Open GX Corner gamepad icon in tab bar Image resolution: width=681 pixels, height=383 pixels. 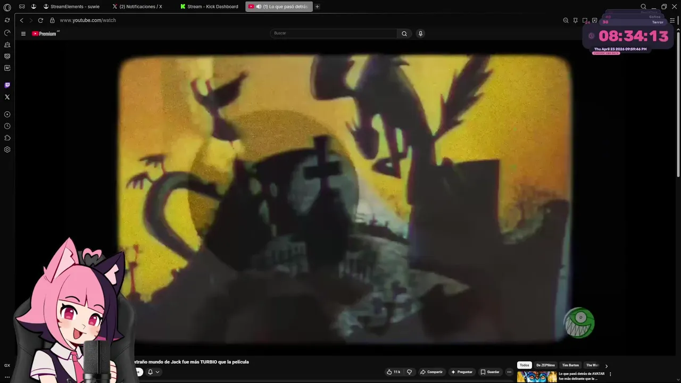point(22,6)
